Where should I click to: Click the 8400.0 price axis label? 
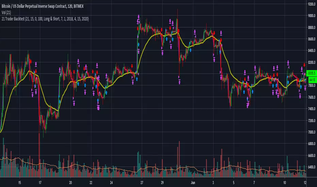pos(312,51)
